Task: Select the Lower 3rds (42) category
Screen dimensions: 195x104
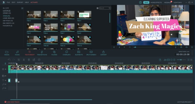Action: coord(8,18)
